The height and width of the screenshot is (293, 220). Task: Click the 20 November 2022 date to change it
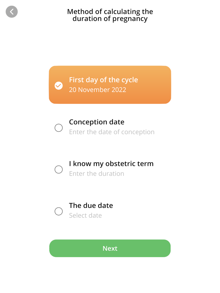pyautogui.click(x=98, y=90)
